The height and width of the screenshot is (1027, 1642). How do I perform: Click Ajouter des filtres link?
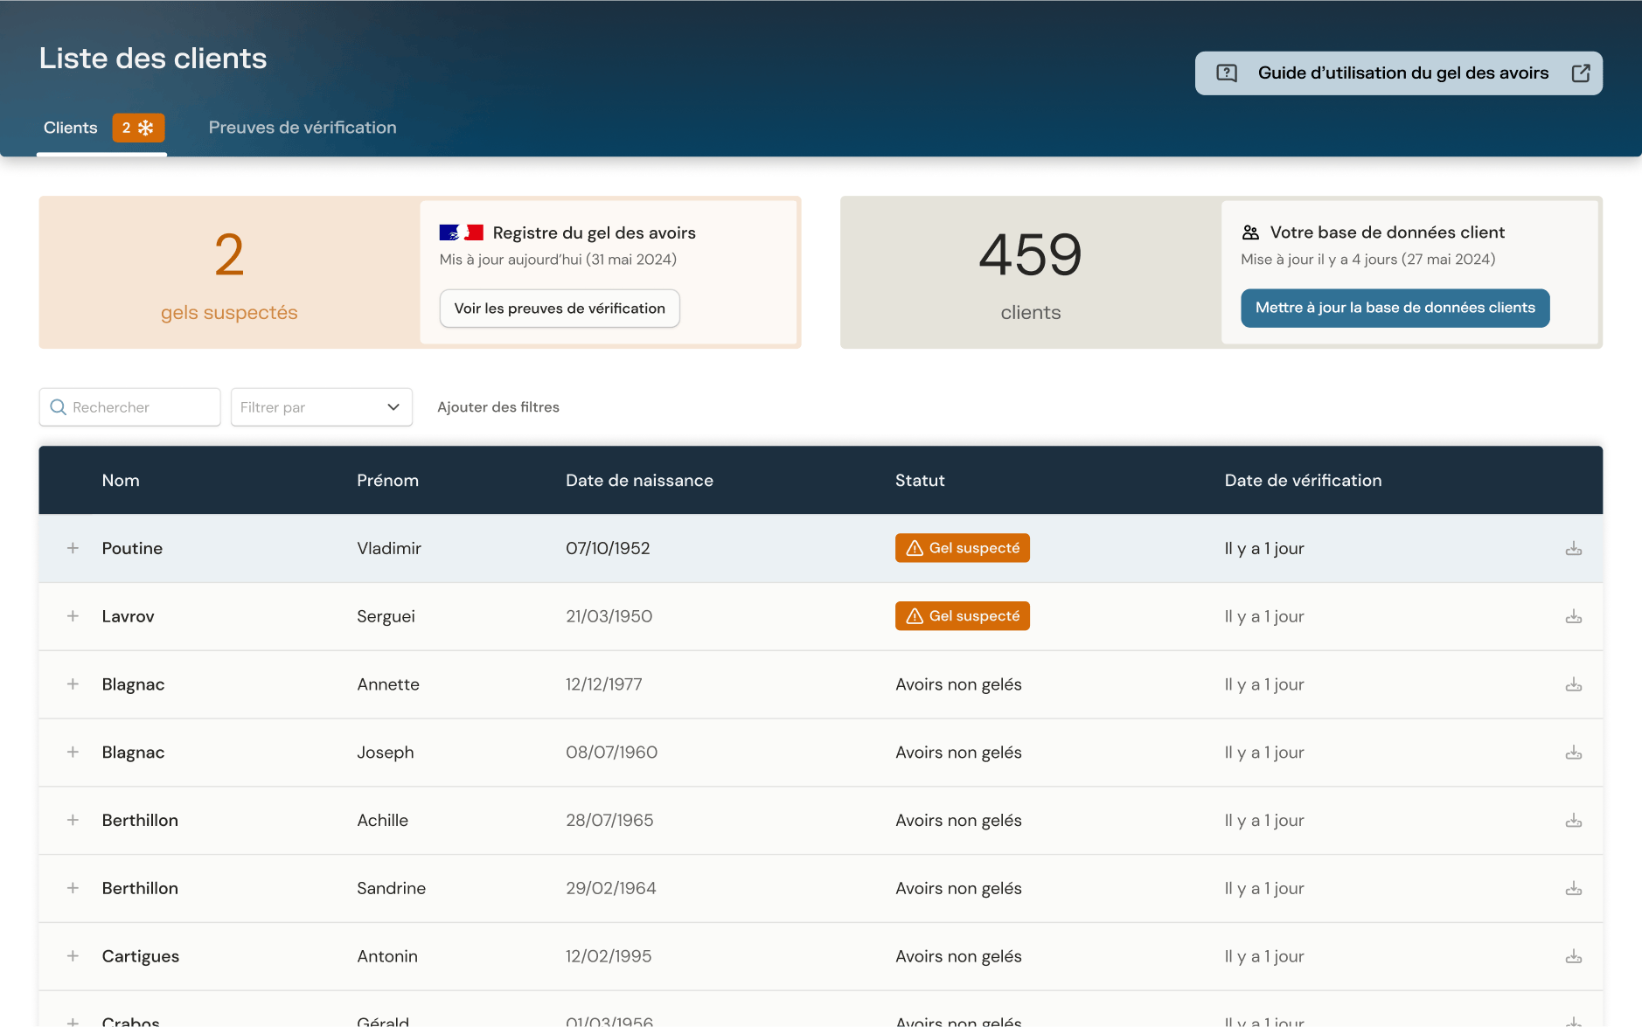tap(498, 407)
